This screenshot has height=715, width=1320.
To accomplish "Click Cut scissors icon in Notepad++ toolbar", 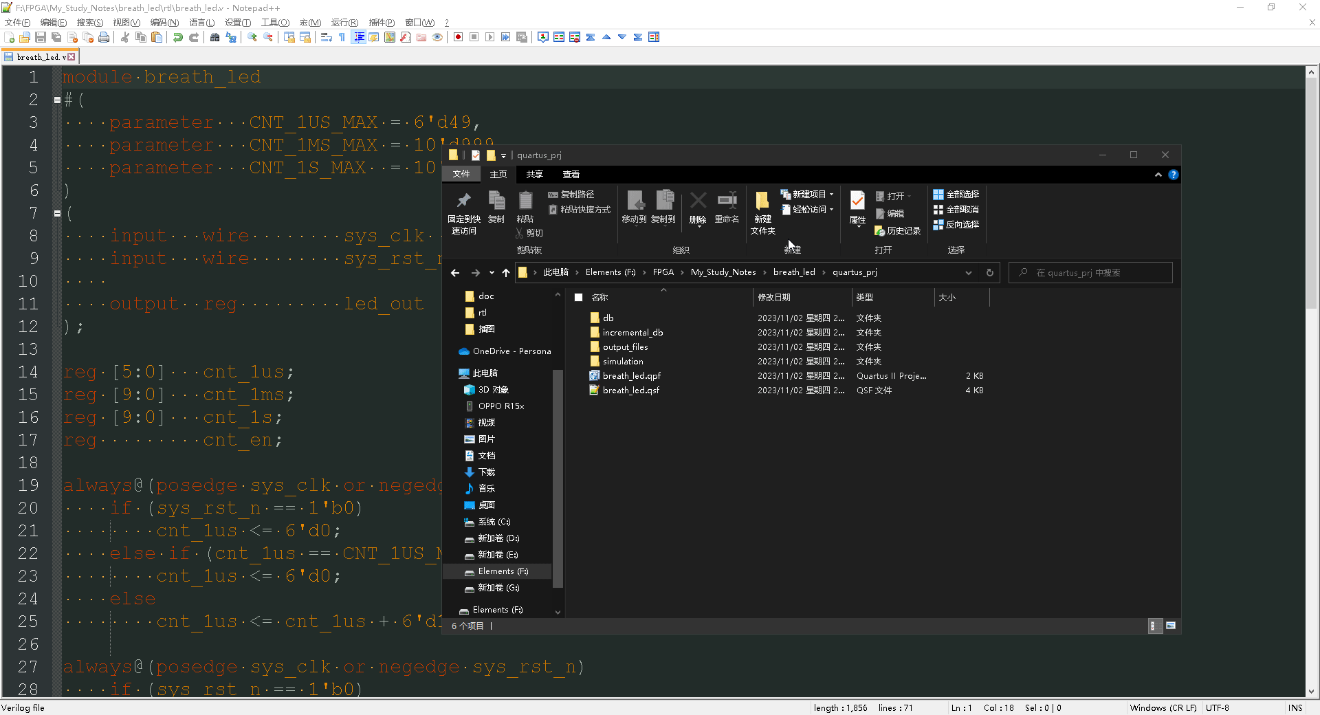I will tap(125, 37).
